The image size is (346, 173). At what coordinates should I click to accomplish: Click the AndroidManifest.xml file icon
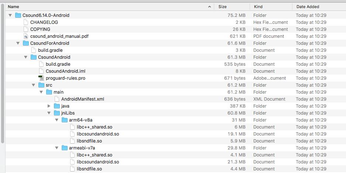pyautogui.click(x=57, y=99)
